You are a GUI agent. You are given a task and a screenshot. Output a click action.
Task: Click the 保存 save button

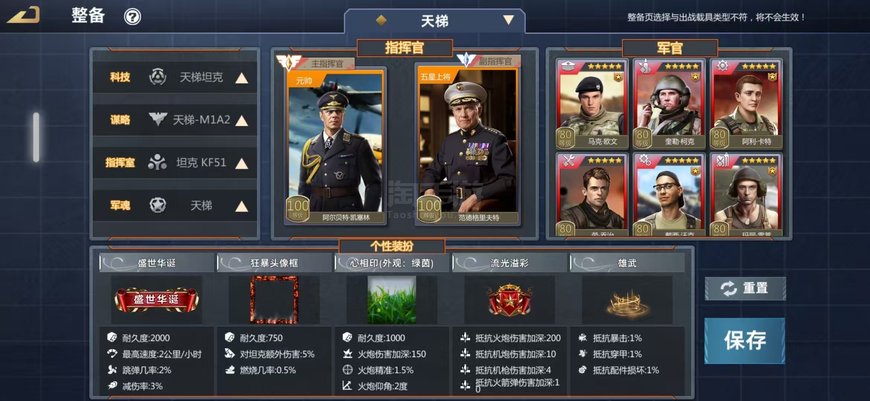coord(745,340)
